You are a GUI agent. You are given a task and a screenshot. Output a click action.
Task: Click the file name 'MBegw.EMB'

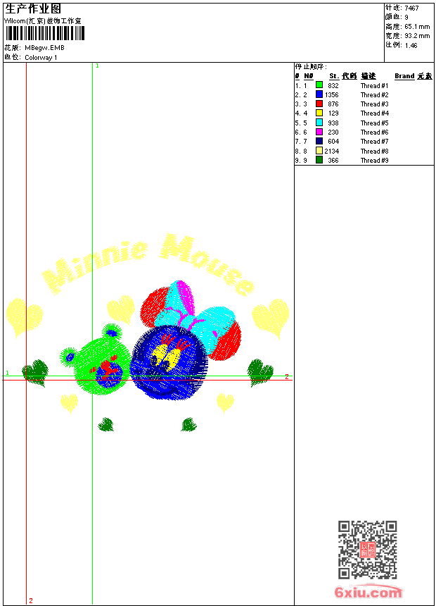pos(45,48)
